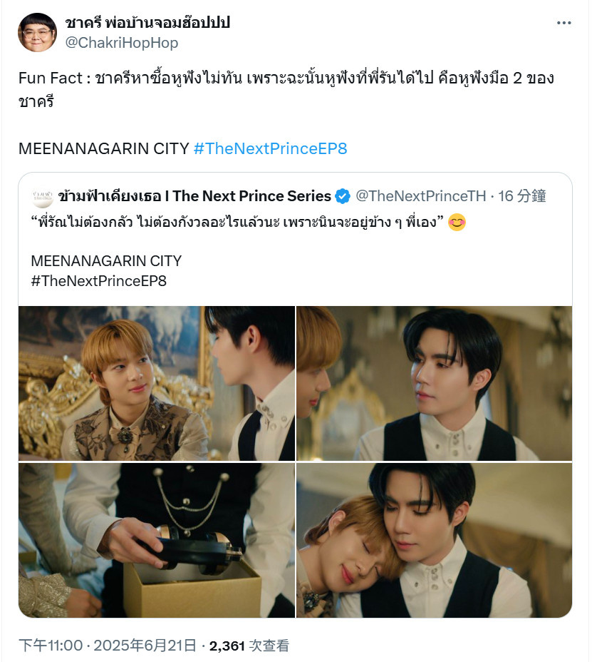This screenshot has height=662, width=592.
Task: Open the 16 分鐘 timestamp of quoted tweet
Action: pyautogui.click(x=522, y=196)
